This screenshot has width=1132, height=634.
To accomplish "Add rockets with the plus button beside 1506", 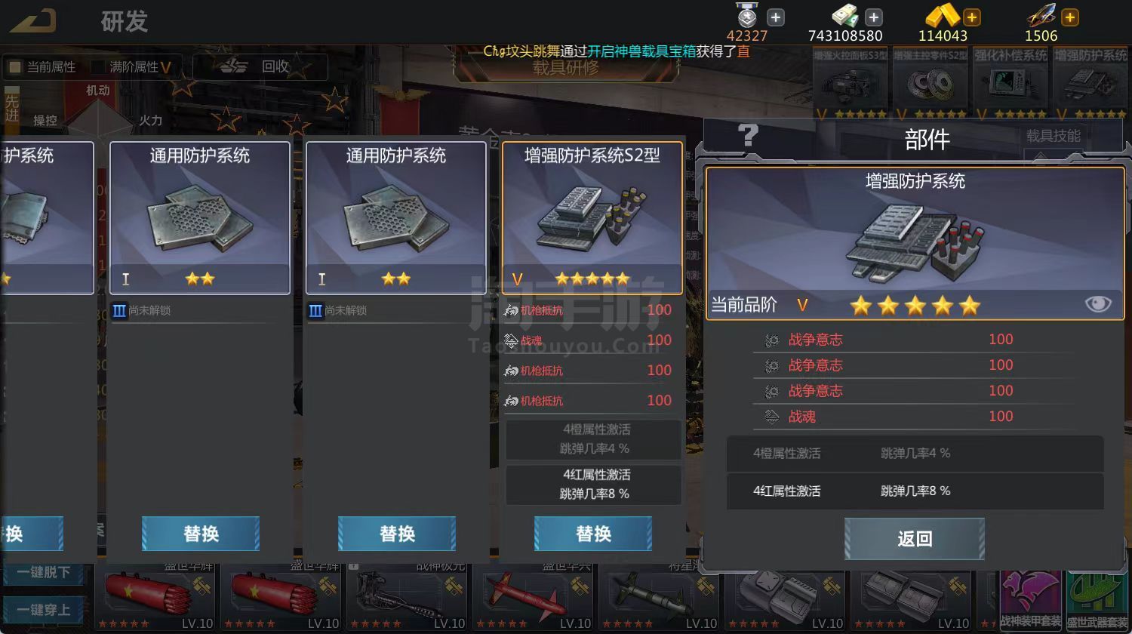I will click(x=1070, y=17).
